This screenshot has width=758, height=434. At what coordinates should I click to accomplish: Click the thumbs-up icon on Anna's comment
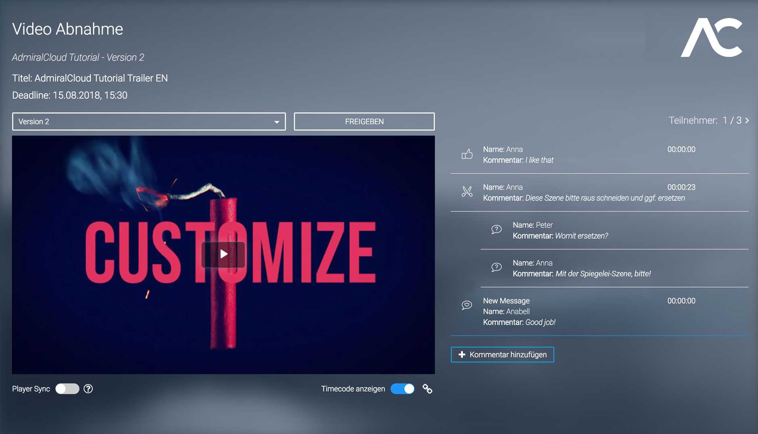(x=467, y=154)
